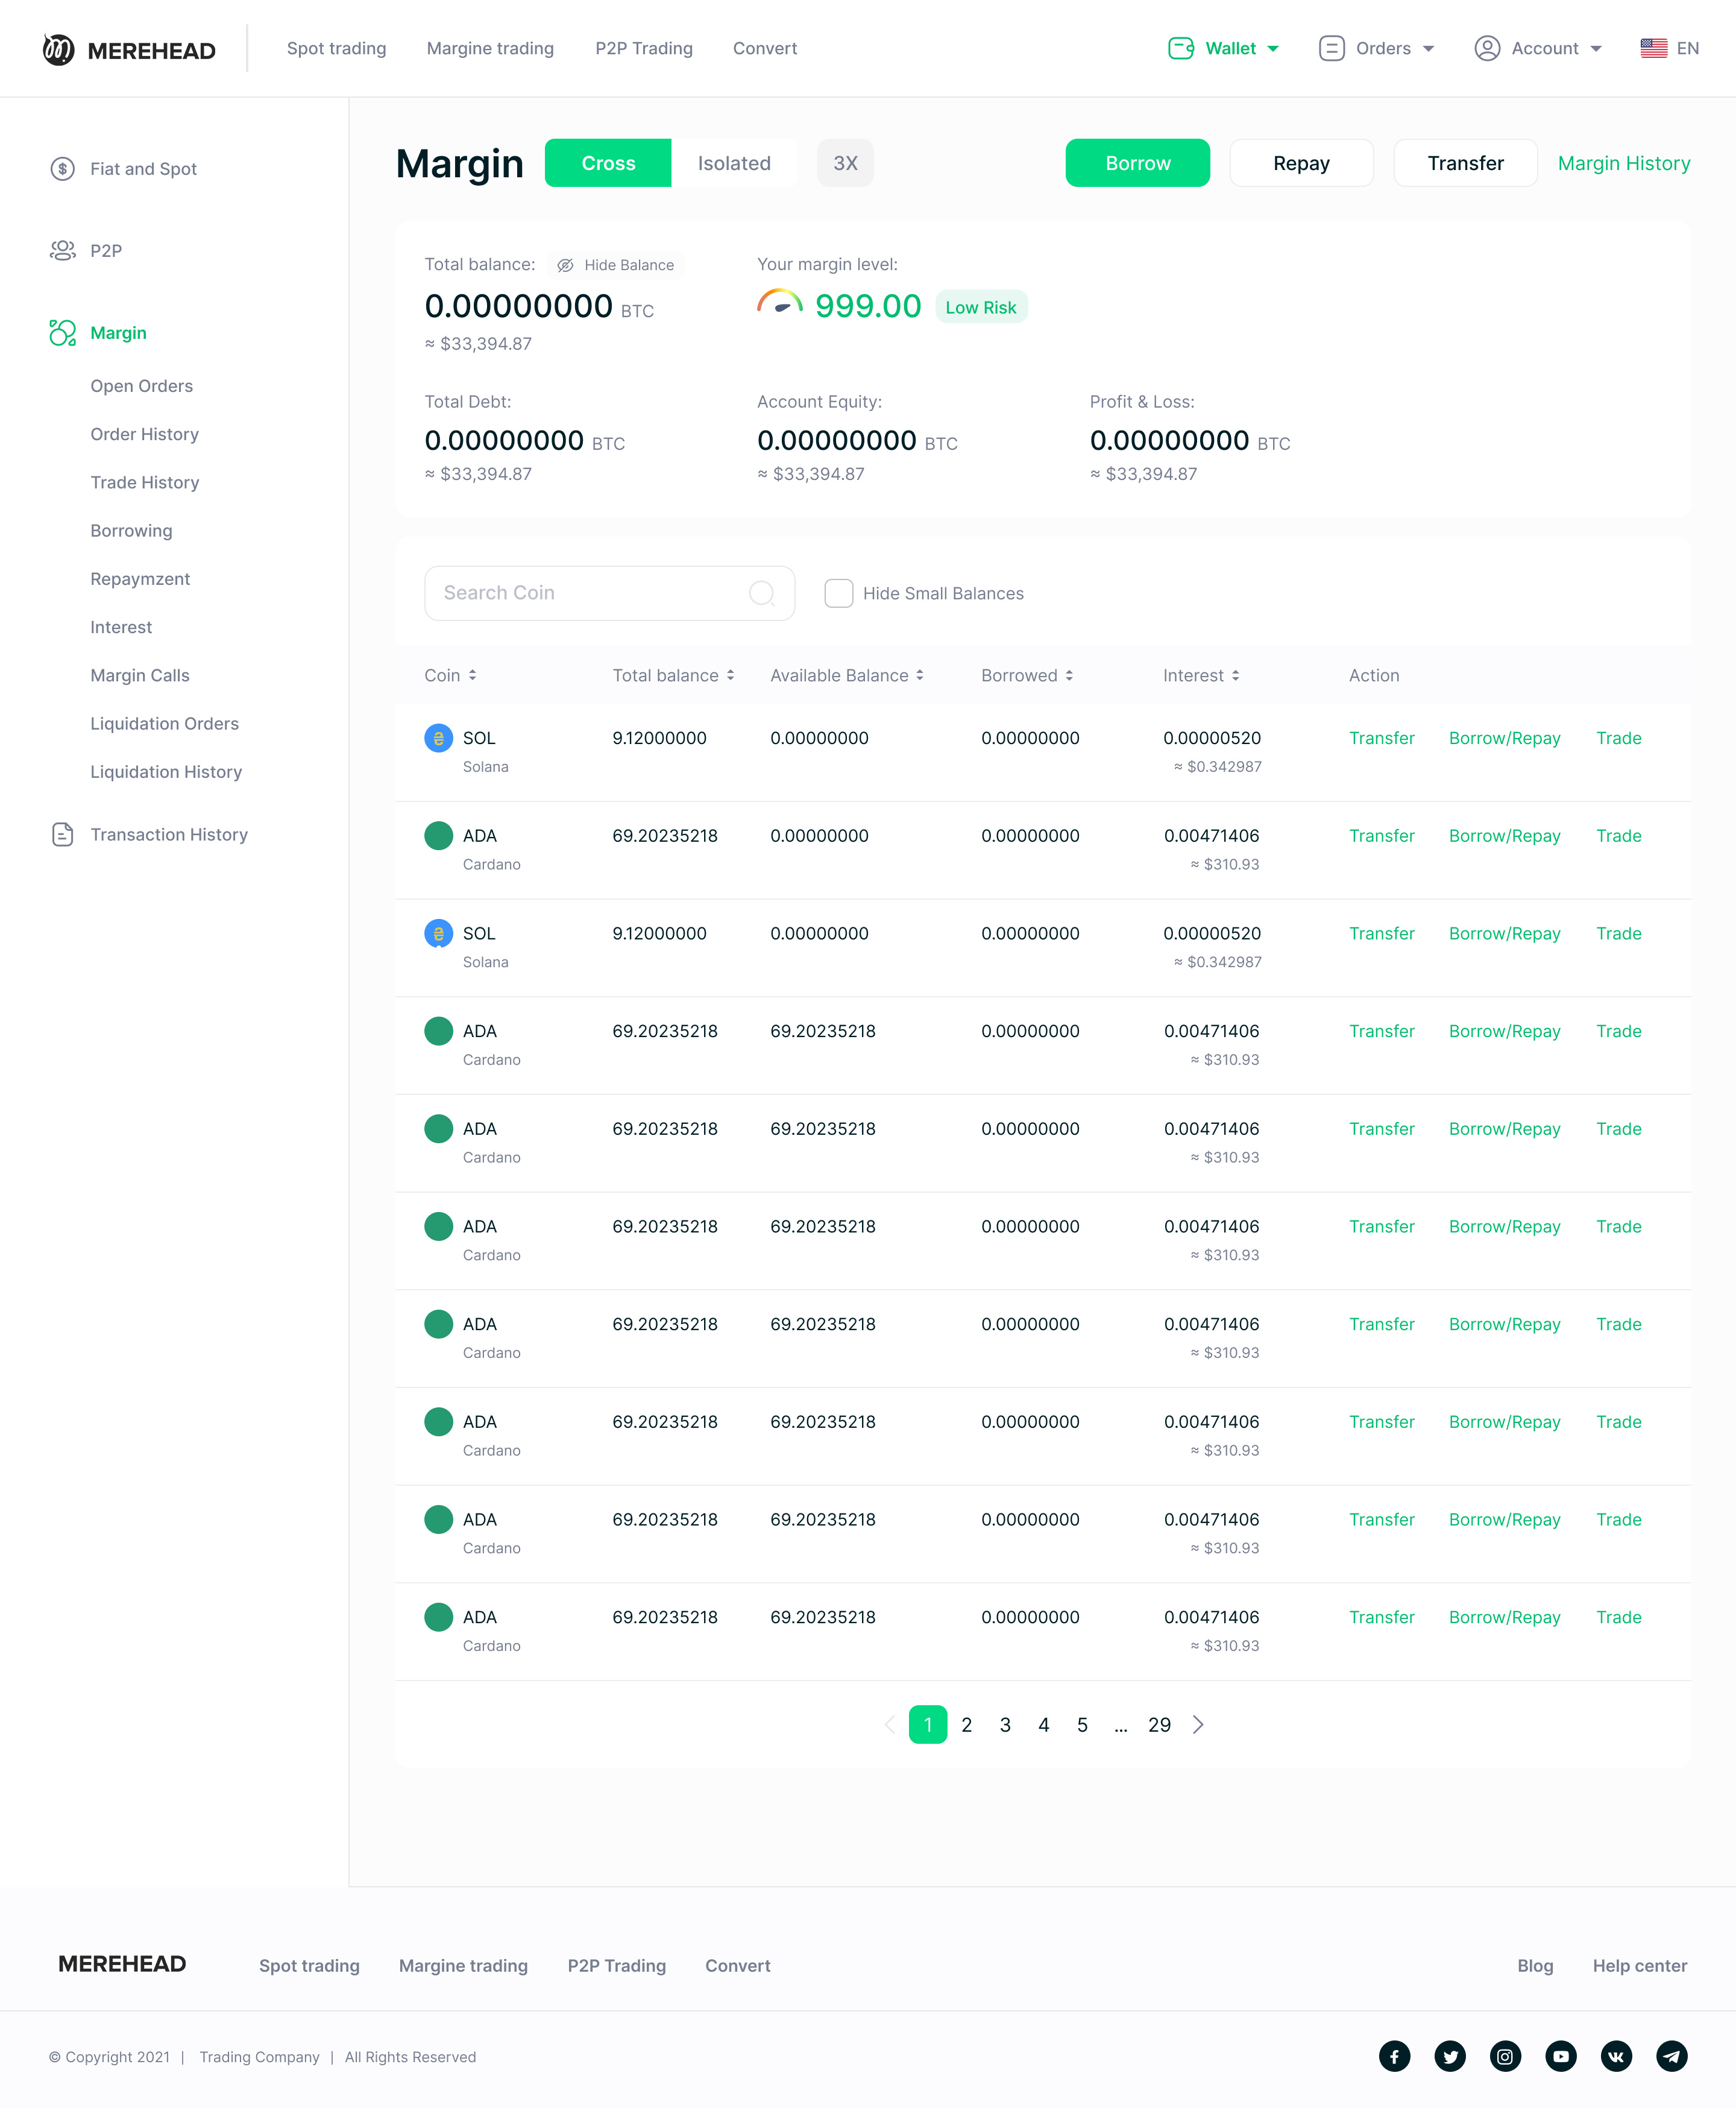Switch margin mode to Isolated
The height and width of the screenshot is (2108, 1736).
[733, 163]
